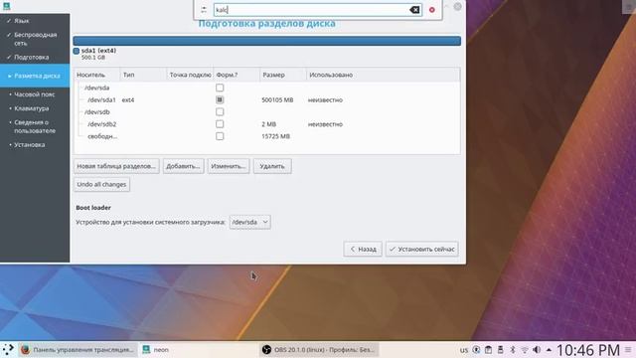Click the Назад back button
The height and width of the screenshot is (358, 636).
coord(363,249)
